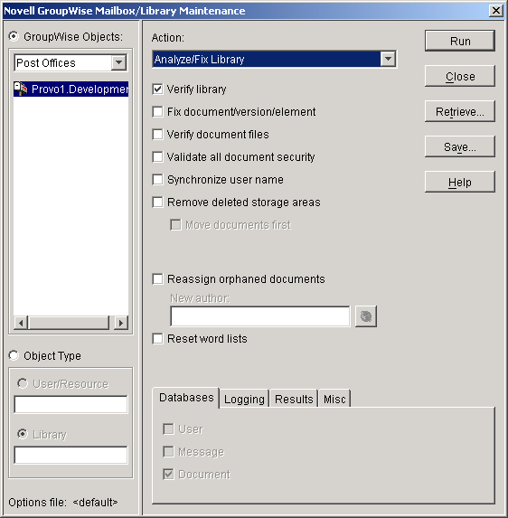Click the object list scroll left arrow
This screenshot has height=518, width=508.
tap(21, 323)
